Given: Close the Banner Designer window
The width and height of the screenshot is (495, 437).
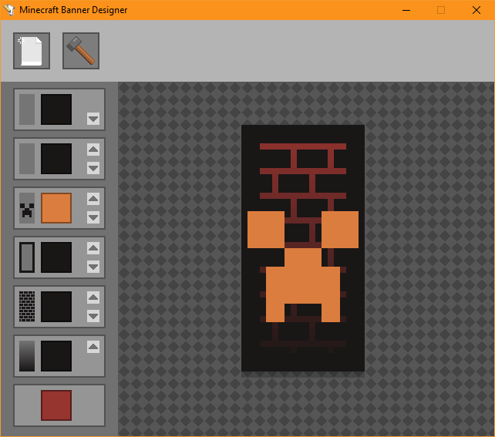Looking at the screenshot, I should coord(476,10).
